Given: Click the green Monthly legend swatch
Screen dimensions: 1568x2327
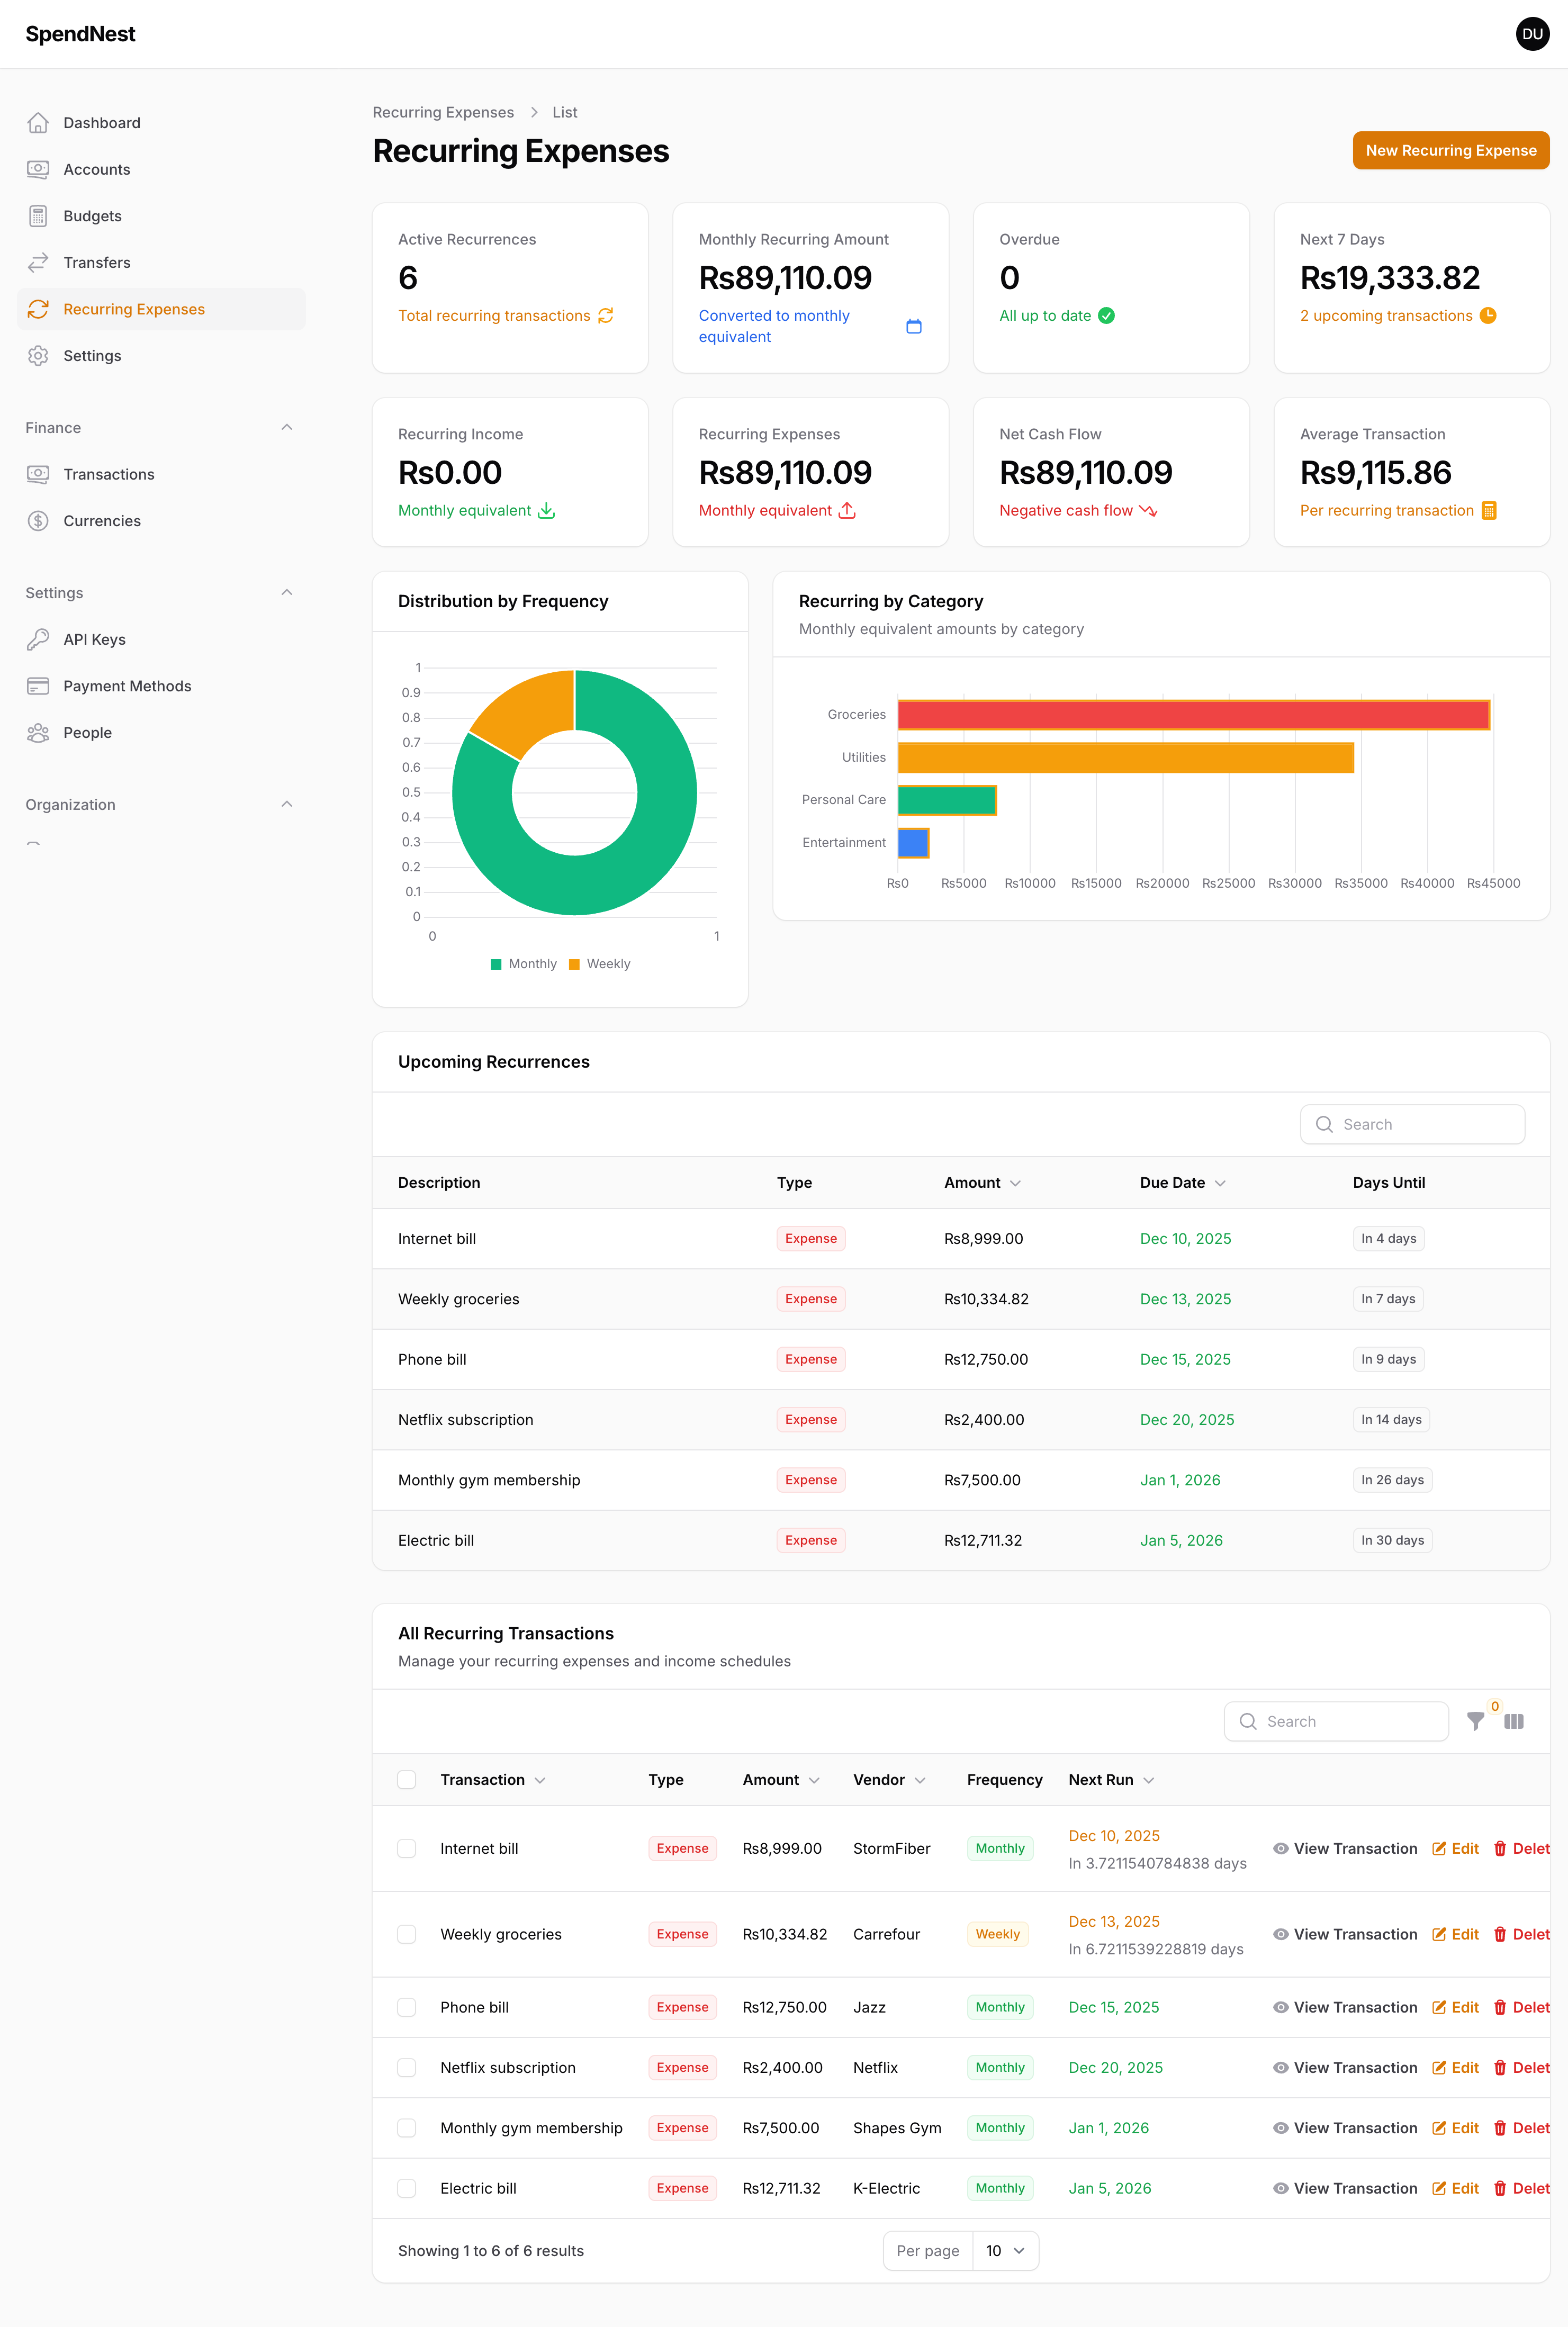Looking at the screenshot, I should click(x=496, y=964).
